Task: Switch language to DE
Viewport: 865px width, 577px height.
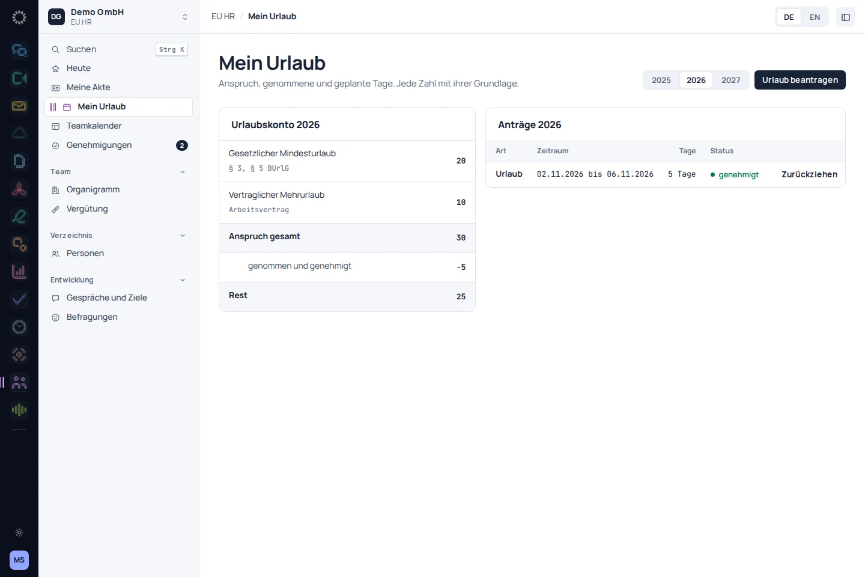Action: (x=789, y=17)
